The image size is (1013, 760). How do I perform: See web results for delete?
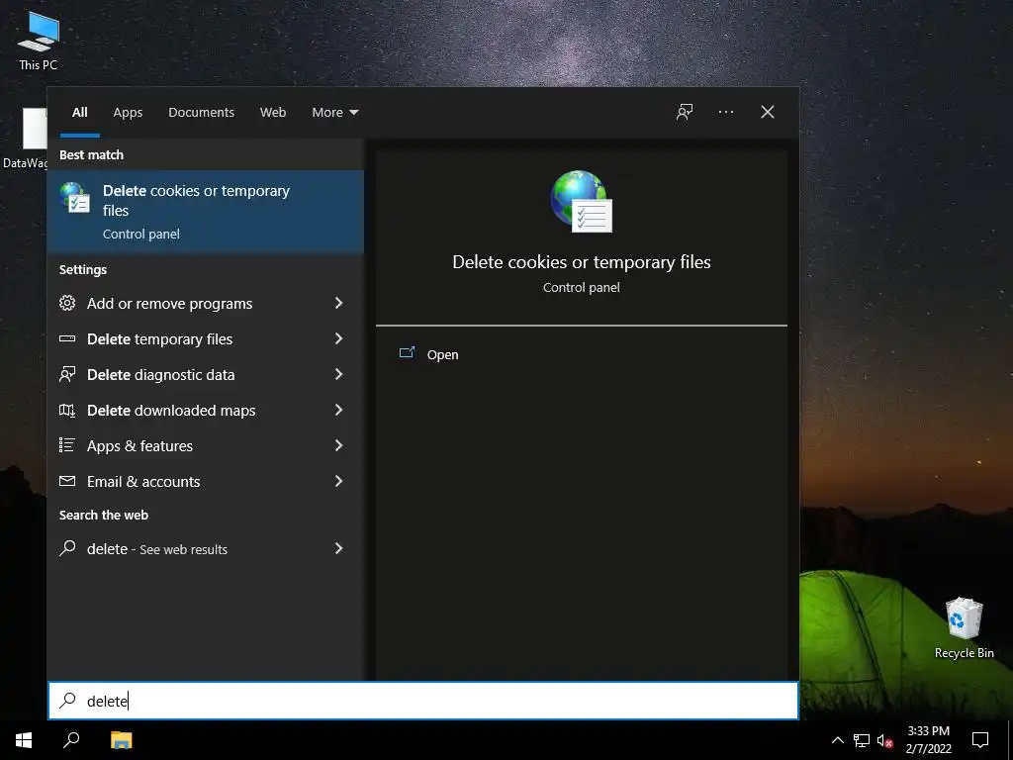click(x=206, y=548)
